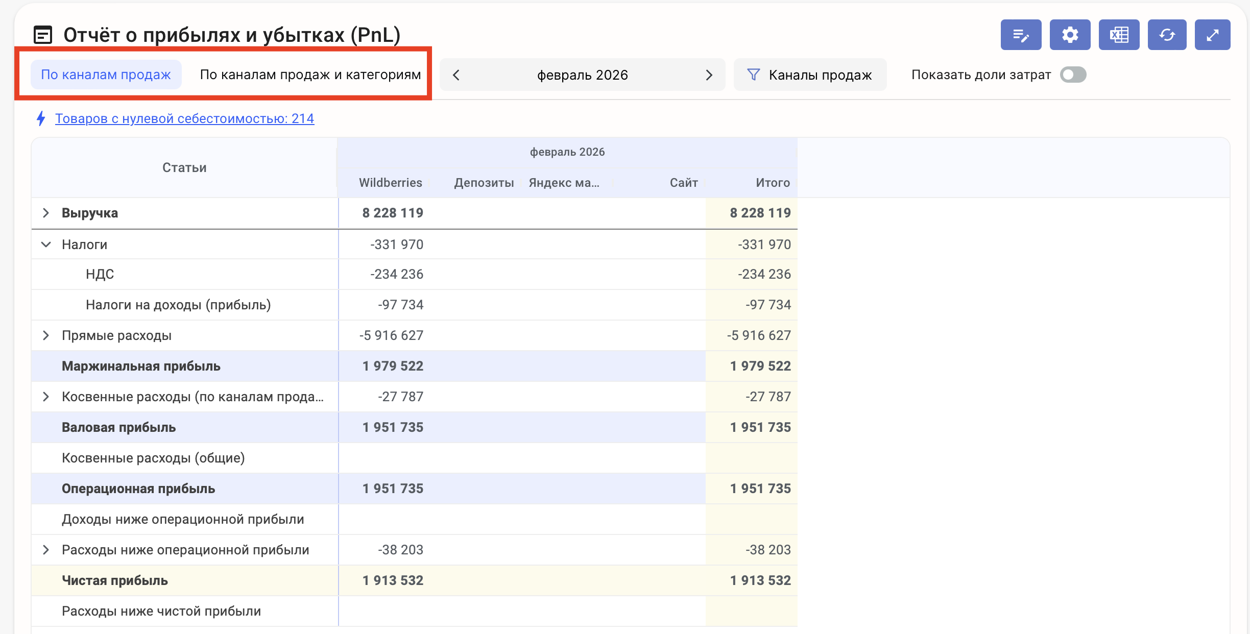Viewport: 1250px width, 634px height.
Task: Click the lightning bolt icon
Action: [x=41, y=118]
